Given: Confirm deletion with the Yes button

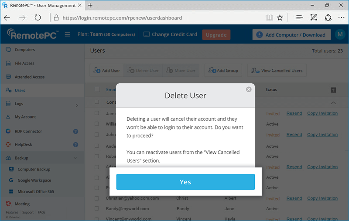Looking at the screenshot, I should click(x=185, y=182).
